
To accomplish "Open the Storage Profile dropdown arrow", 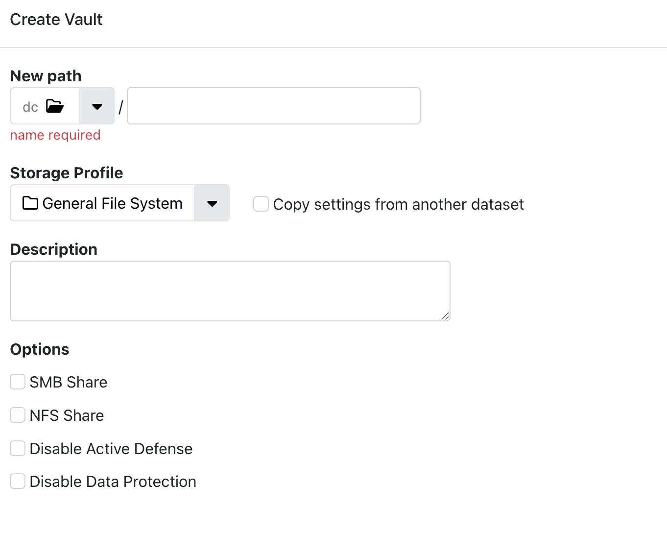I will point(212,203).
